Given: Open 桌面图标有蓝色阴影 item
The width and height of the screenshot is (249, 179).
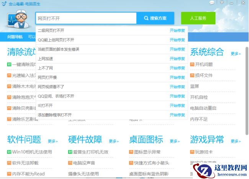Looking at the screenshot, I should pyautogui.click(x=149, y=174).
